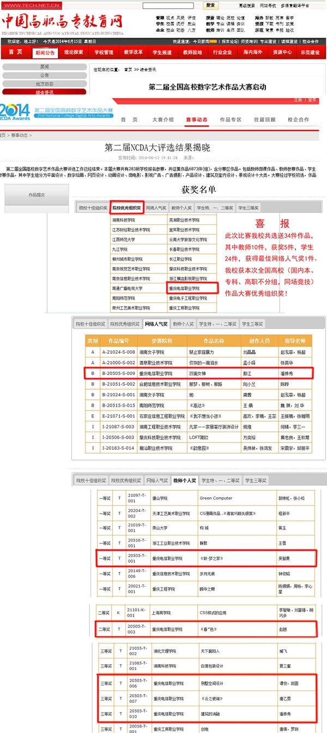The image size is (327, 733).
Task: Open 大赛介绍 in the NCDA menu
Action: [162, 120]
